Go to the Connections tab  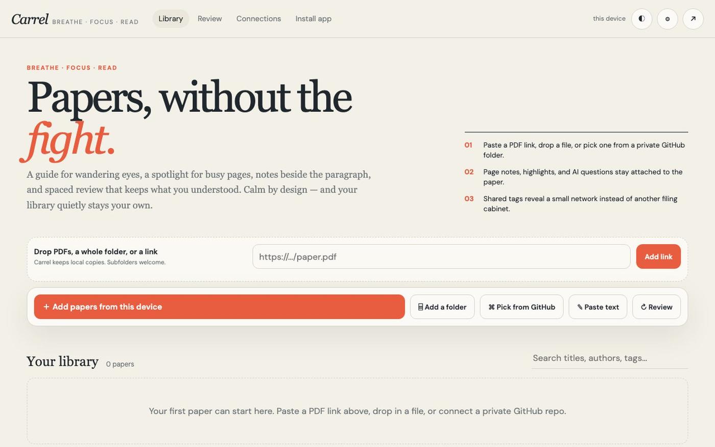point(258,19)
